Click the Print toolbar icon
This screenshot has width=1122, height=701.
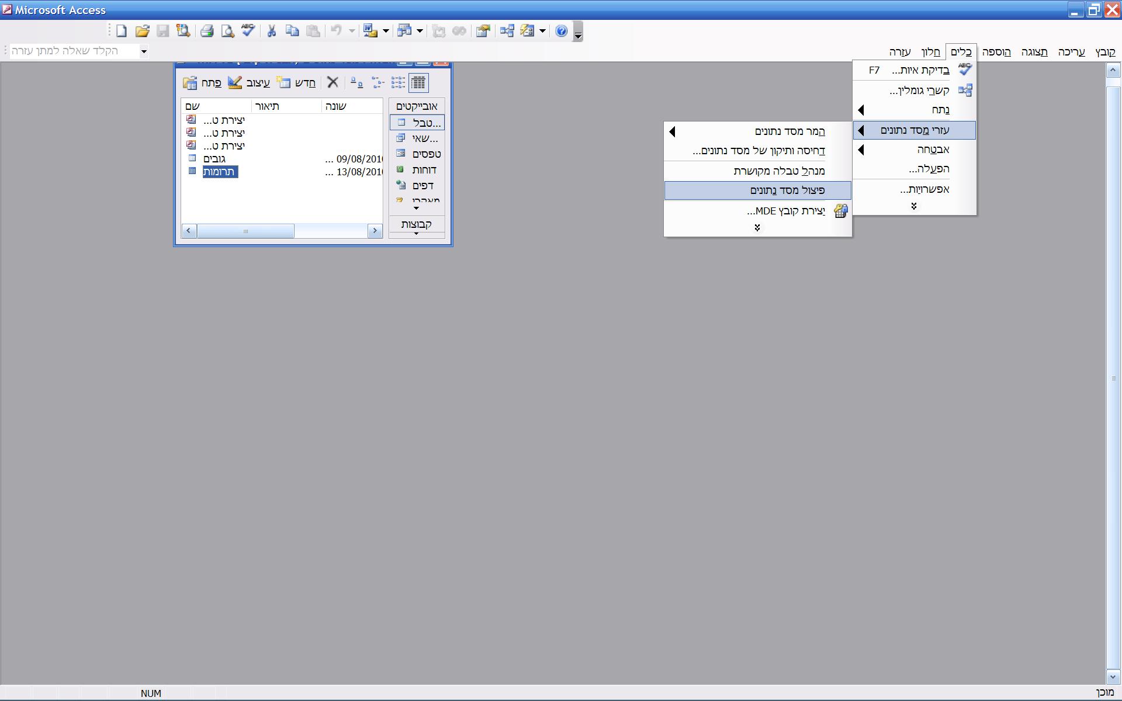207,31
